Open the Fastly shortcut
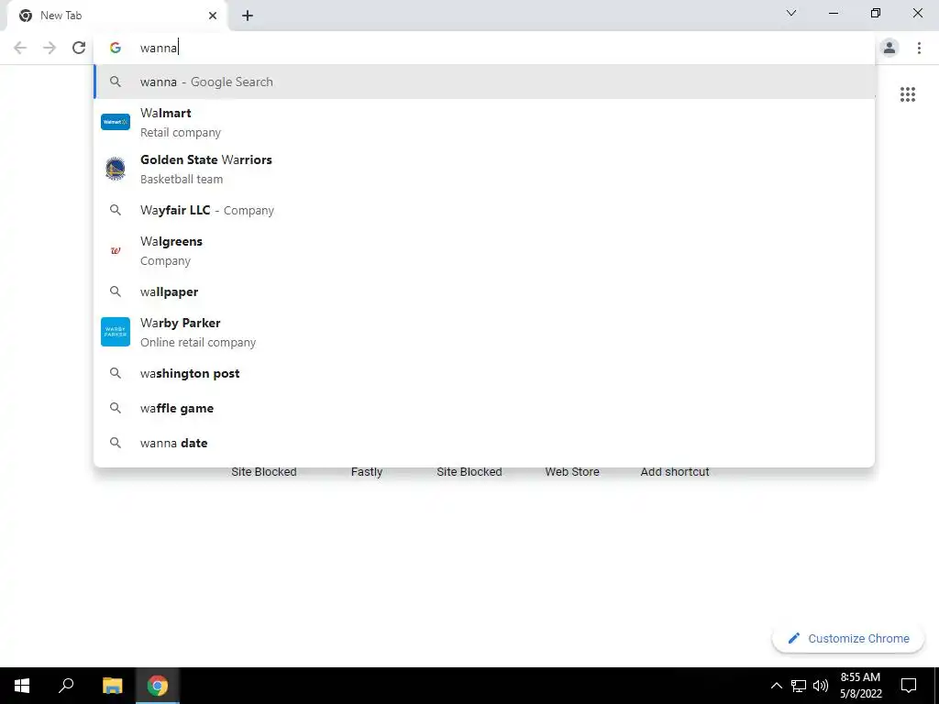The image size is (939, 704). pyautogui.click(x=367, y=472)
